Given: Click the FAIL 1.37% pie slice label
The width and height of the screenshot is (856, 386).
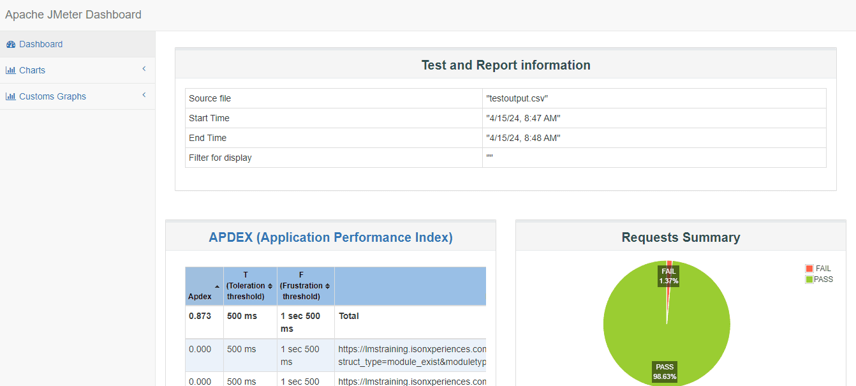Looking at the screenshot, I should point(668,276).
